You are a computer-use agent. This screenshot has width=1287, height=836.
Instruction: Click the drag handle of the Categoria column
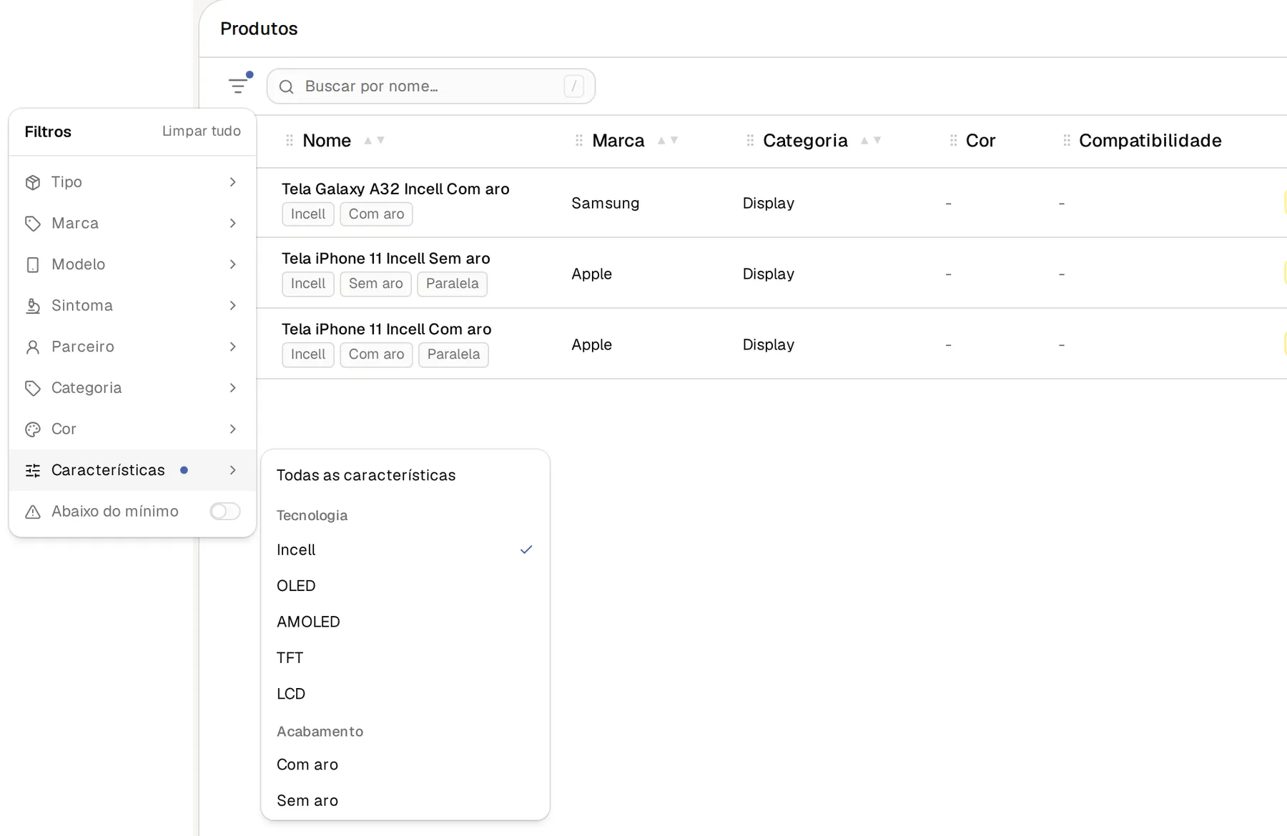750,141
